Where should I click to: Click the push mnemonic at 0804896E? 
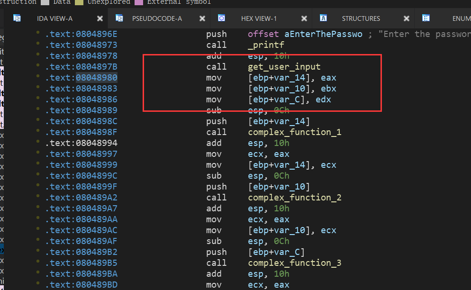pos(216,34)
